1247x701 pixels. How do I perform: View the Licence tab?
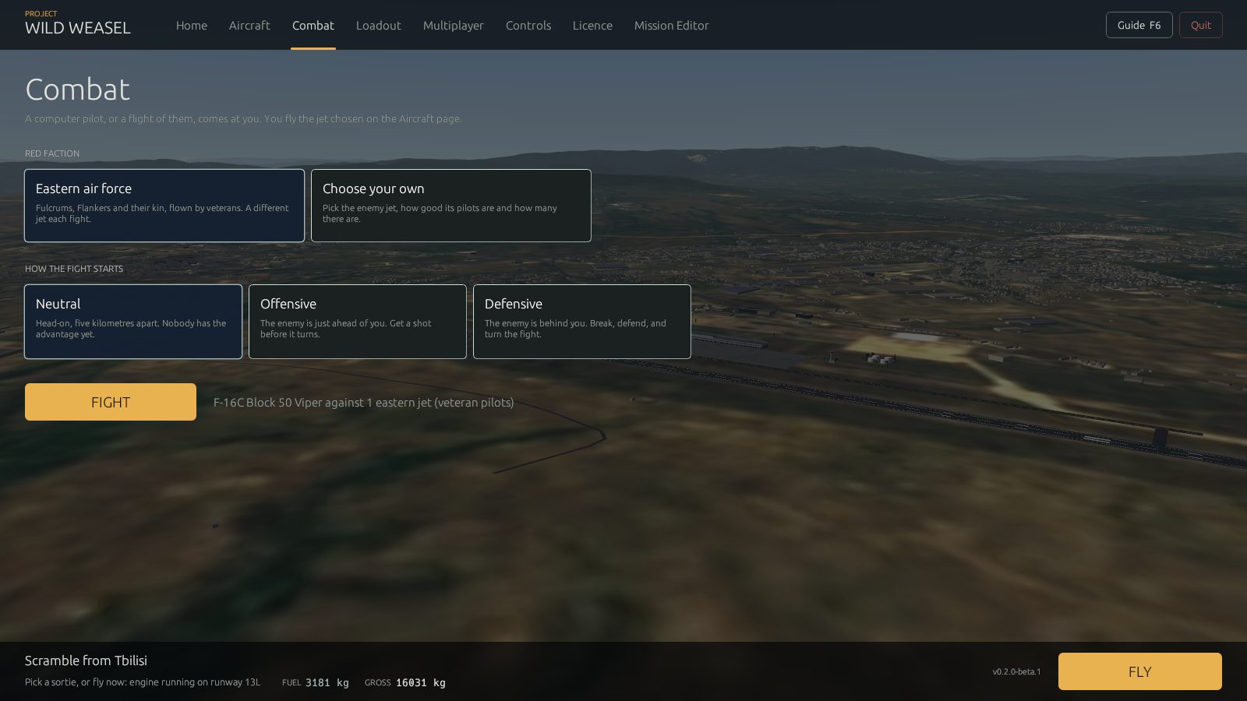point(592,26)
